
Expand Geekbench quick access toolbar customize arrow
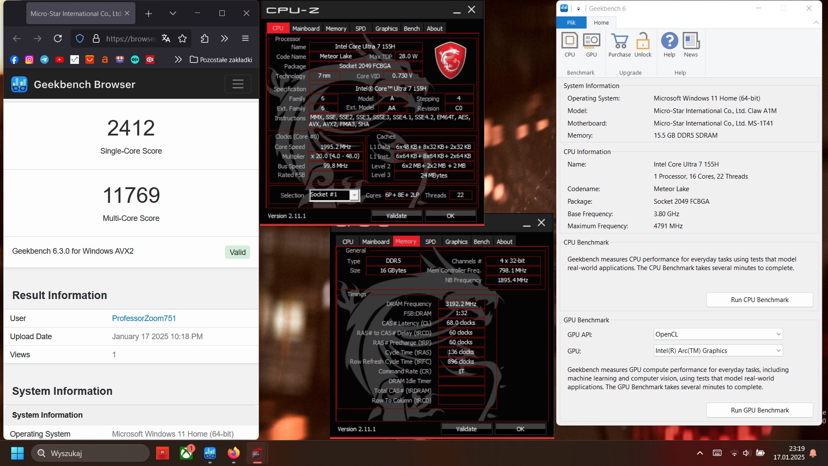pyautogui.click(x=578, y=9)
